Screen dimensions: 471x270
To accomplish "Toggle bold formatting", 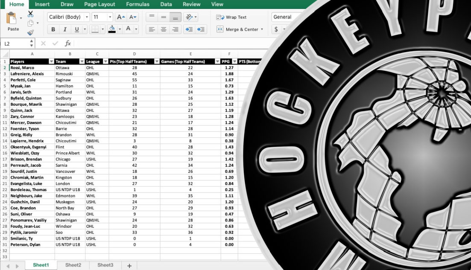I will [53, 29].
